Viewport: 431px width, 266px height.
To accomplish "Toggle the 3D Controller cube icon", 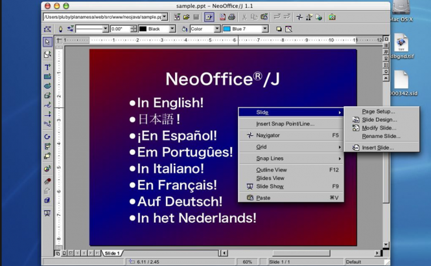I will (x=47, y=200).
